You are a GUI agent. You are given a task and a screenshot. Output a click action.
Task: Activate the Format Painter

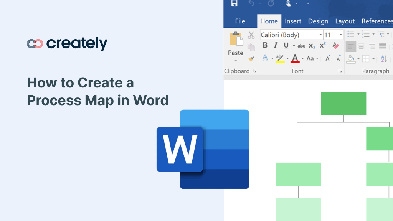click(x=251, y=58)
